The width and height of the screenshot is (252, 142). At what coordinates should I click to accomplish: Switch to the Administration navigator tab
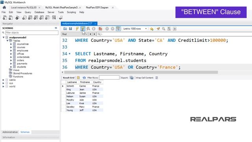[10, 132]
